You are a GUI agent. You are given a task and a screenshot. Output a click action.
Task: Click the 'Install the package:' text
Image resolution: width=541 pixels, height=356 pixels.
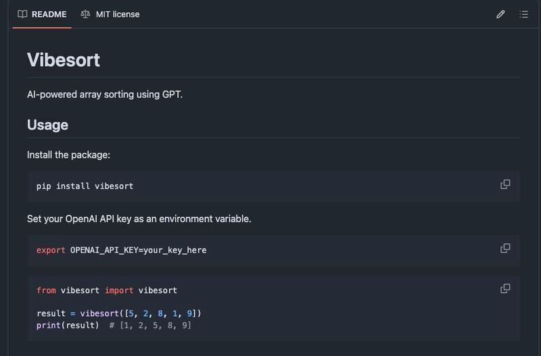69,155
